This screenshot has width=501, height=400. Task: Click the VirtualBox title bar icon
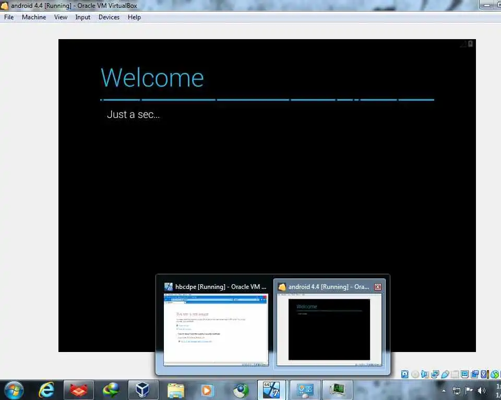pyautogui.click(x=5, y=5)
